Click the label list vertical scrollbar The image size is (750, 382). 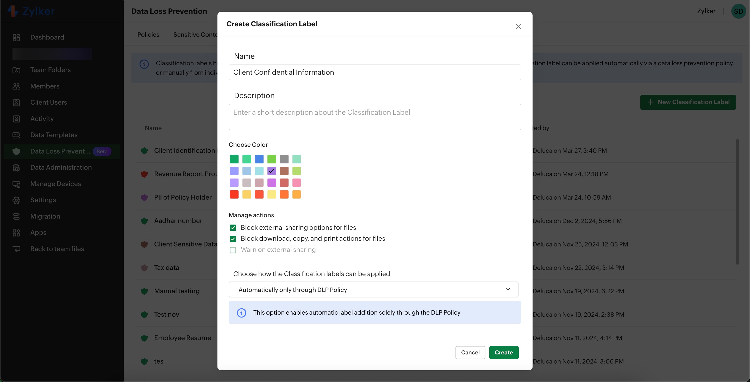tap(737, 202)
